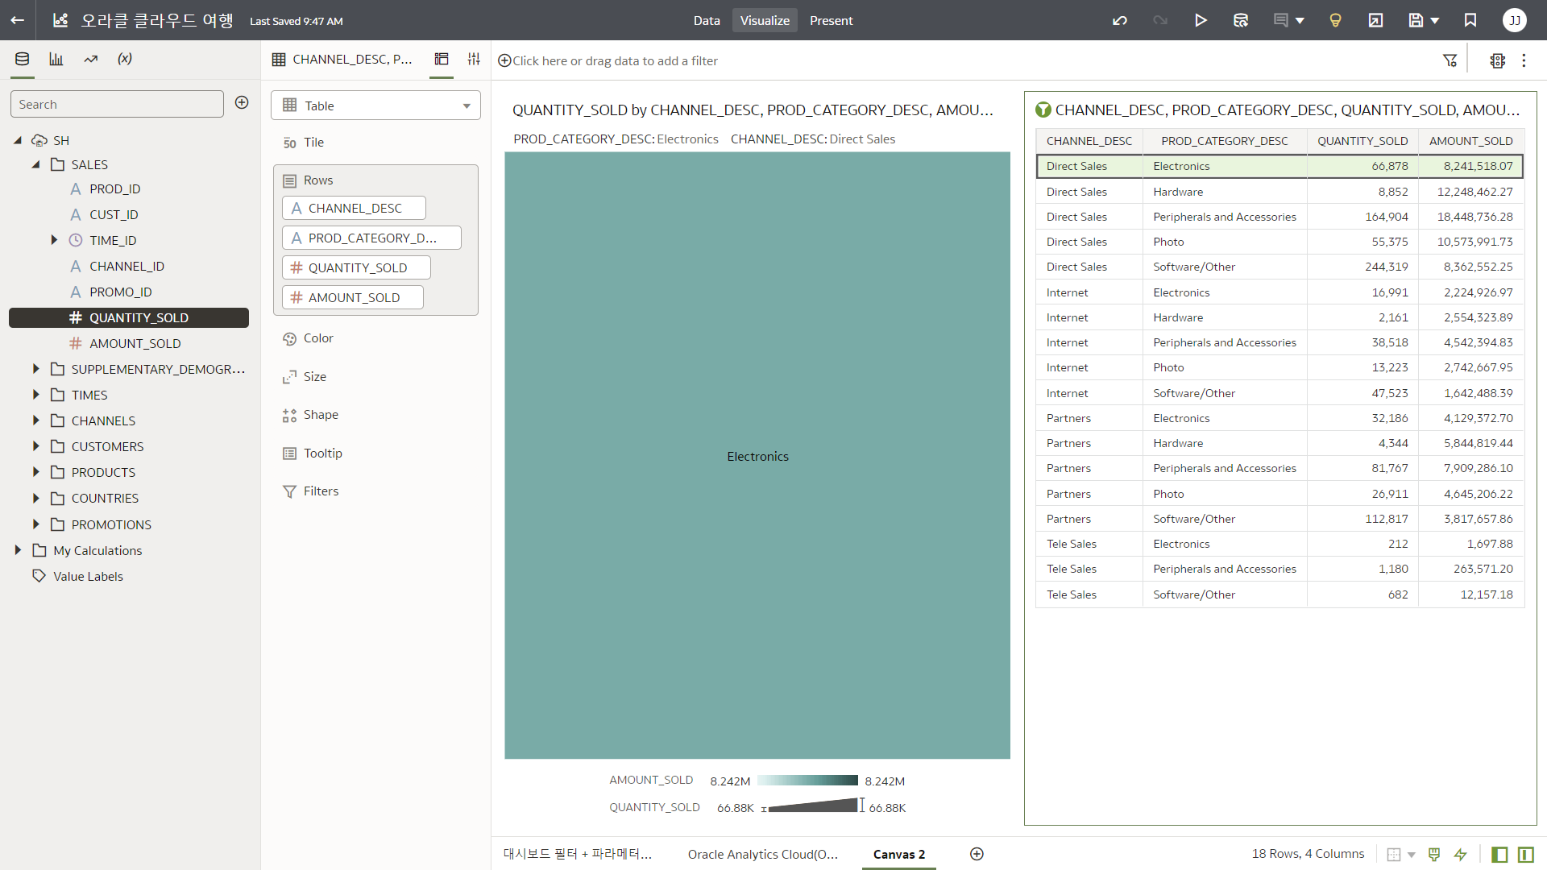Open the Visualizations pane icon
This screenshot has height=870, width=1547.
[56, 59]
